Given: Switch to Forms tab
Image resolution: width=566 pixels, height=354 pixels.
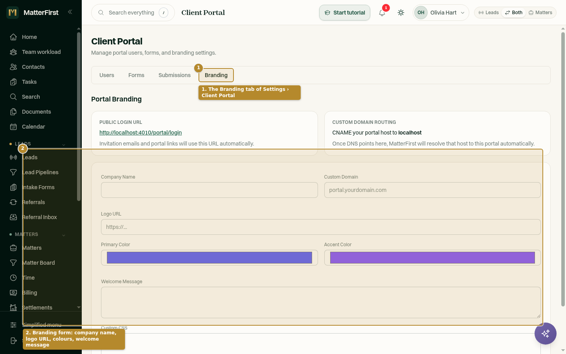Looking at the screenshot, I should [x=136, y=75].
